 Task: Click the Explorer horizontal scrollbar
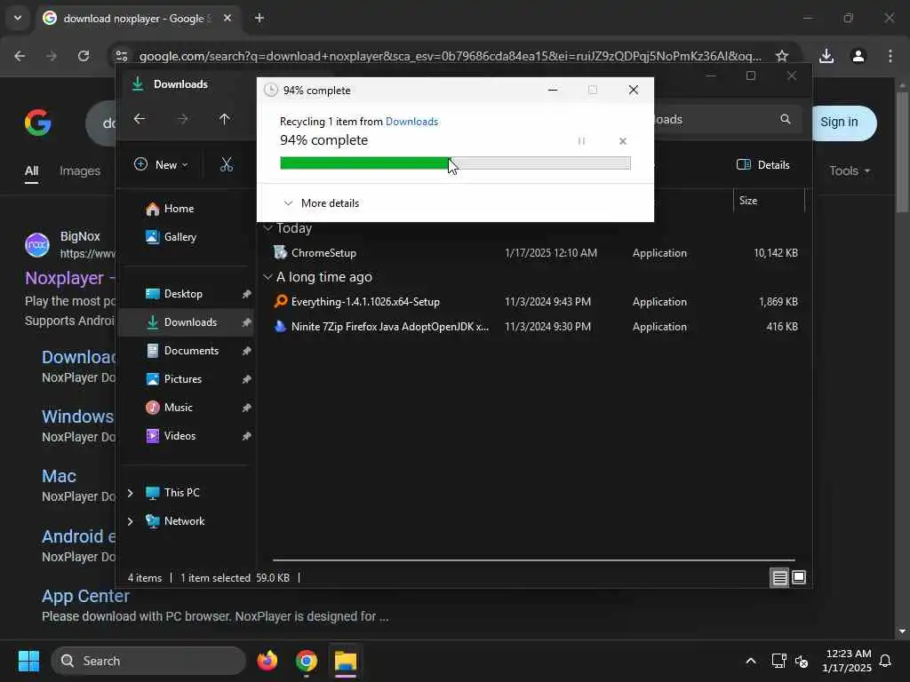(x=533, y=560)
